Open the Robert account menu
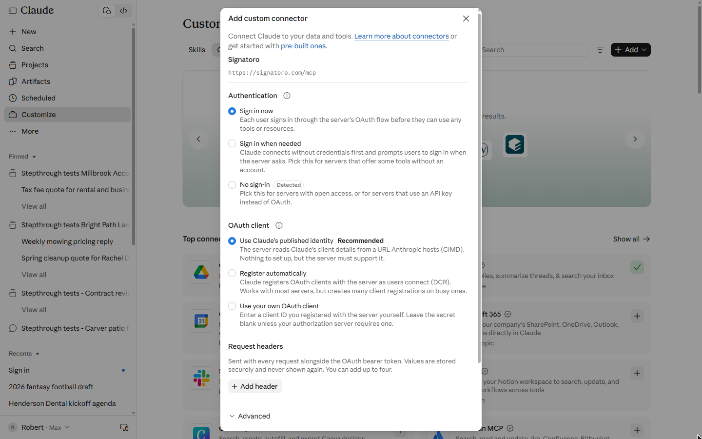702x439 pixels. pos(39,427)
